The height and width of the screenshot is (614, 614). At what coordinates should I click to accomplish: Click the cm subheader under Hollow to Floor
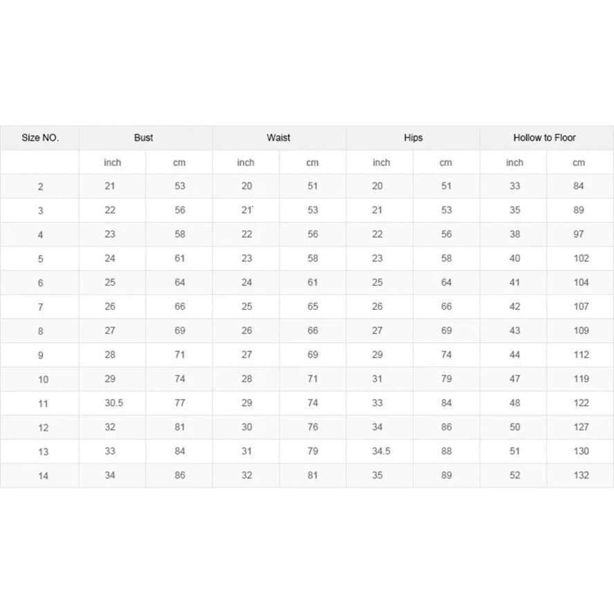click(x=579, y=162)
